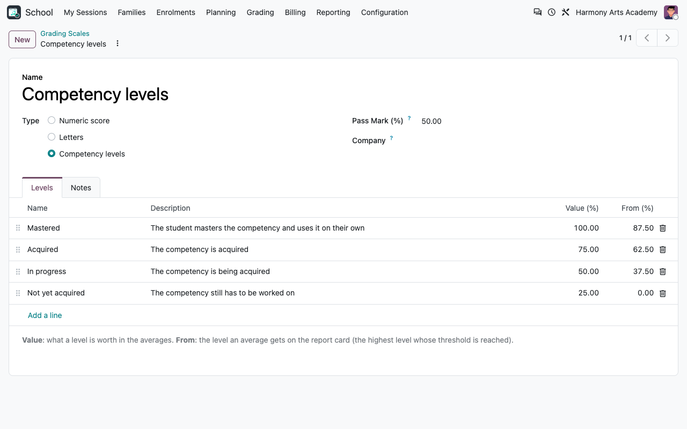Open the School app home icon
This screenshot has height=429, width=687.
[14, 12]
